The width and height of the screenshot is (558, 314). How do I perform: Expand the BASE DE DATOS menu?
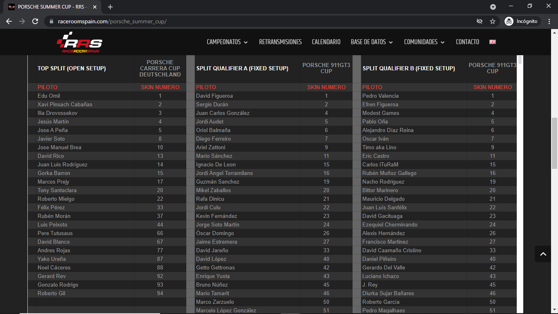point(372,42)
